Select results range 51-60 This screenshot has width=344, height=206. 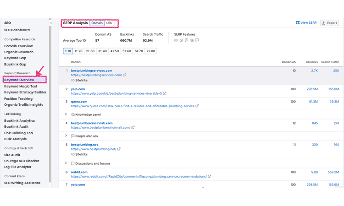point(127,51)
